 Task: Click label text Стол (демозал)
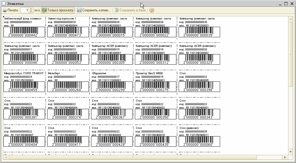pos(189,128)
